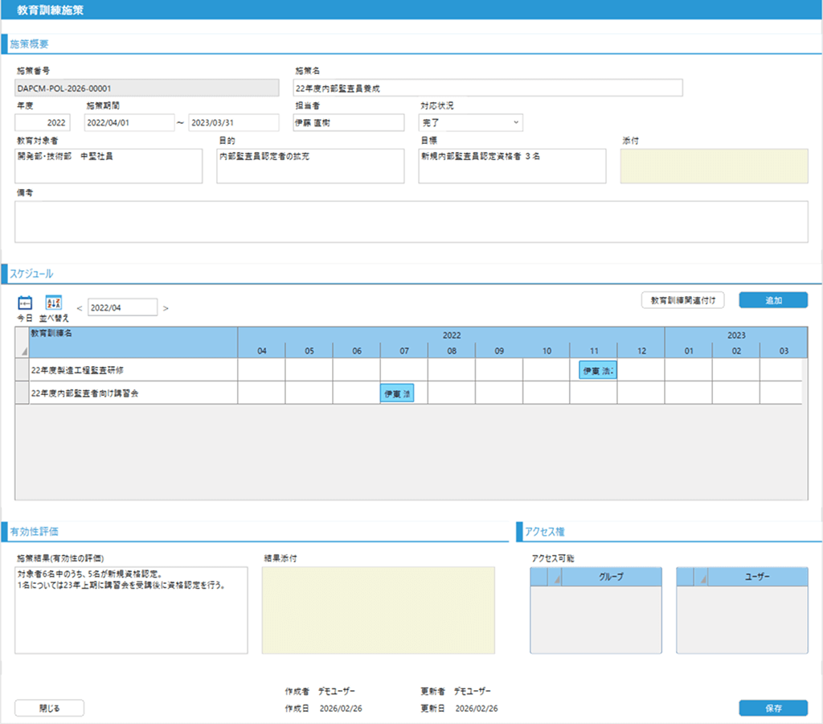Click the 今日 calendar icon
823x724 pixels.
tap(25, 303)
